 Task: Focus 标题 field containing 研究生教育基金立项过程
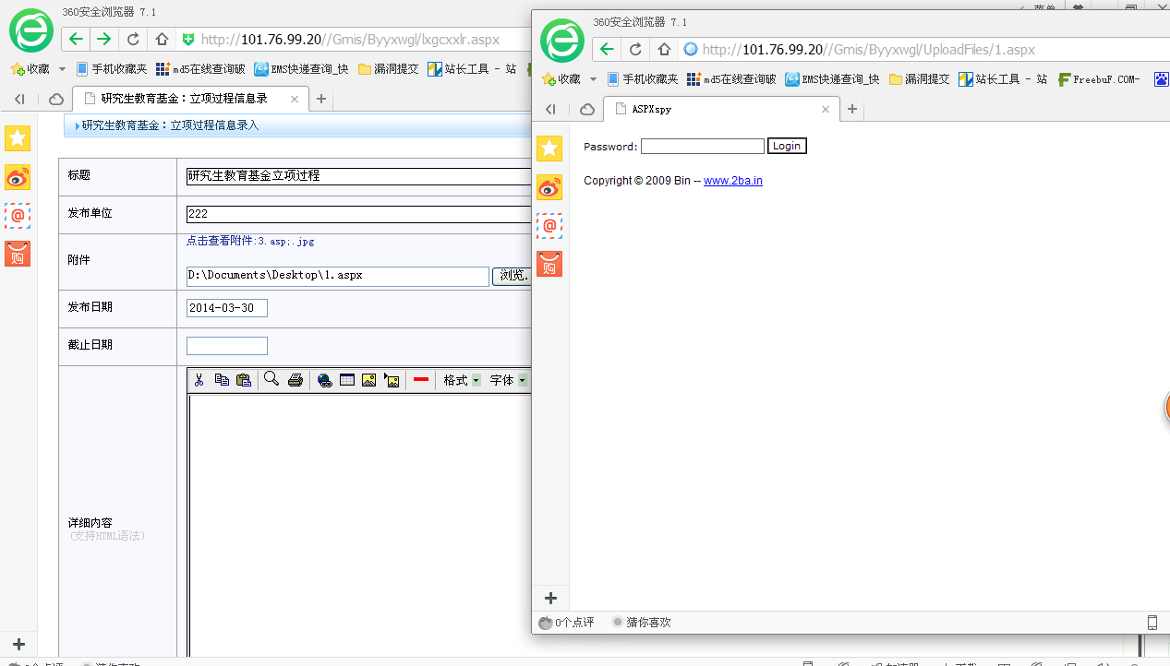point(359,176)
